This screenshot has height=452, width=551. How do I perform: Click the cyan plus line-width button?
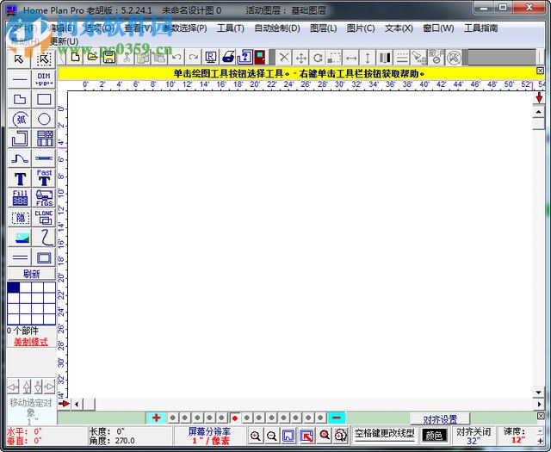tap(157, 418)
